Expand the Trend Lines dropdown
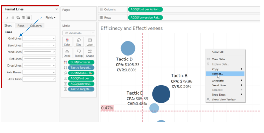The height and width of the screenshot is (133, 264). [x=39, y=52]
